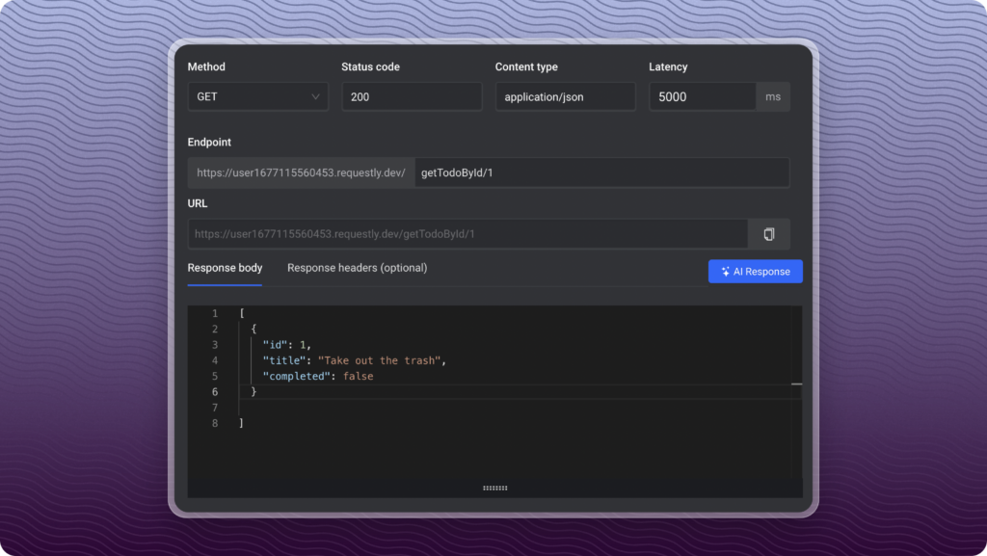Click the chevron arrow in Method dropdown
Viewport: 987px width, 556px height.
pyautogui.click(x=315, y=97)
